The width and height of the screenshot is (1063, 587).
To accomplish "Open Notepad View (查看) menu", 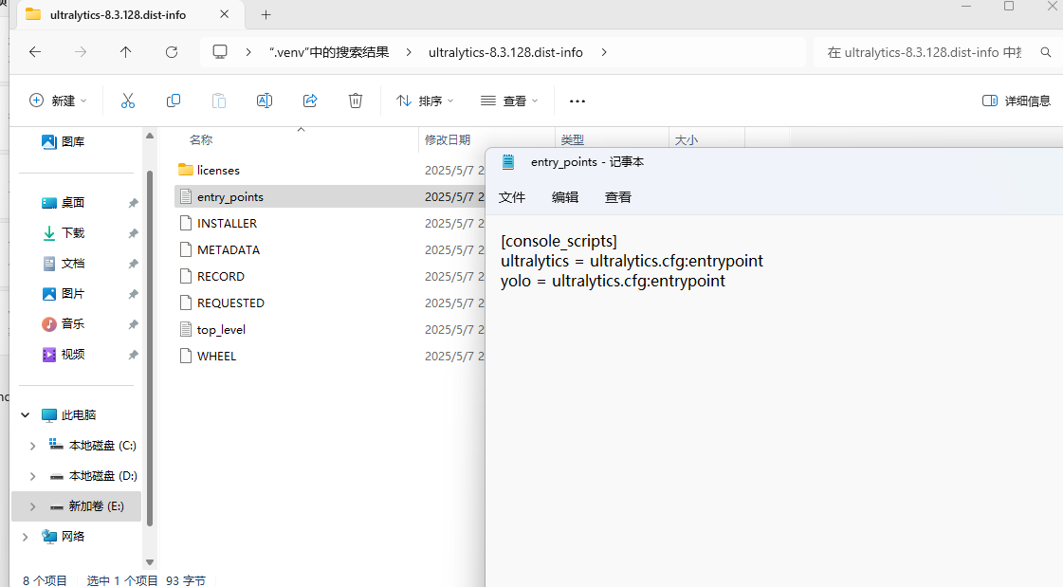I will [x=617, y=197].
